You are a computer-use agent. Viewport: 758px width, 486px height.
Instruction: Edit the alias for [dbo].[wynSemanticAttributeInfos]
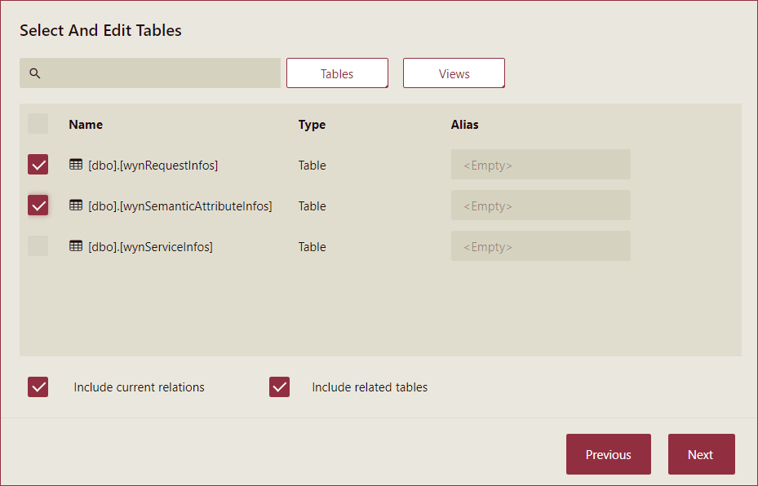pos(540,205)
